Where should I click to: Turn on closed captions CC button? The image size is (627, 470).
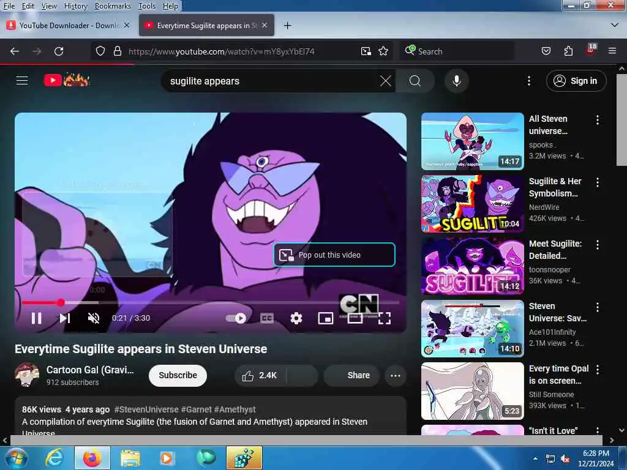(267, 318)
